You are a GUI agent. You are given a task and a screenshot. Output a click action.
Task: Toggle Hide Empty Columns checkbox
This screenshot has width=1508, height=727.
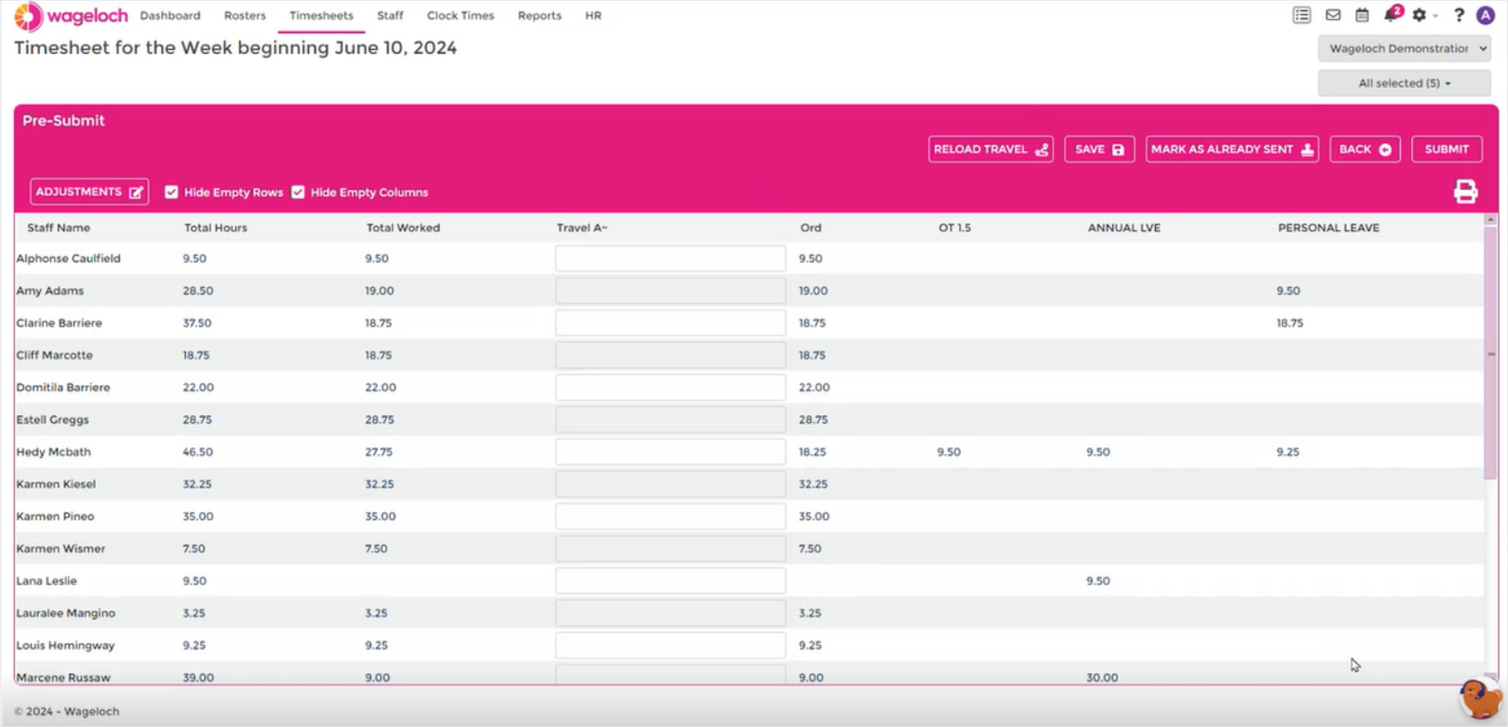(x=298, y=192)
